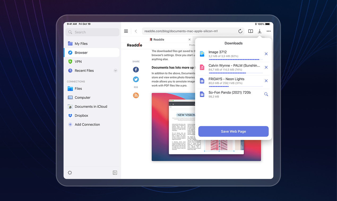Open VPN in the sidebar
The height and width of the screenshot is (201, 337).
click(x=92, y=62)
